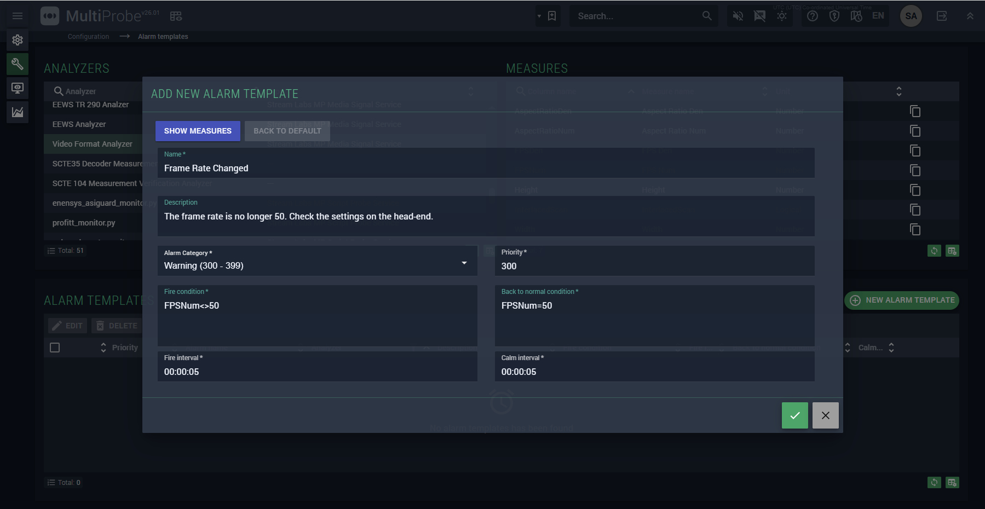
Task: Click the BACK TO DEFAULT button
Action: click(x=287, y=131)
